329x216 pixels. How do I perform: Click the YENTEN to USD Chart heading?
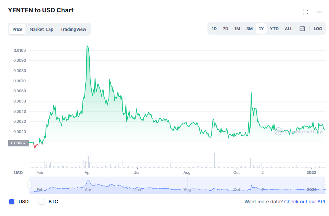(41, 10)
